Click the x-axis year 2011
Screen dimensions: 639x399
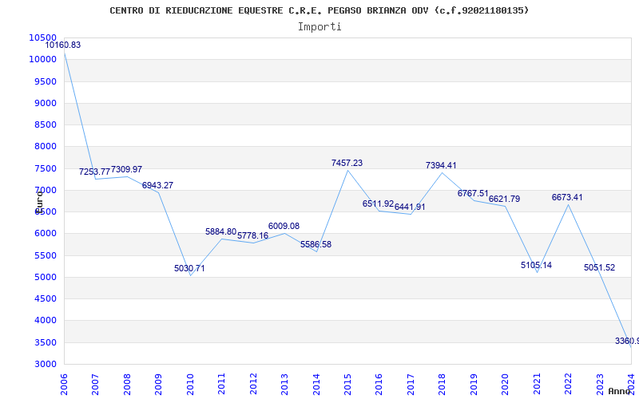pos(221,385)
